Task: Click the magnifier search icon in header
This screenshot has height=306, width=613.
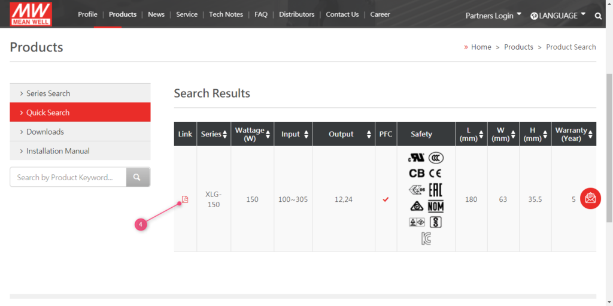Action: tap(598, 16)
